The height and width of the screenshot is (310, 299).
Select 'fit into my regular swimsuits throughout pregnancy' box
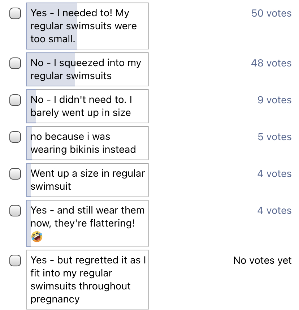click(87, 280)
